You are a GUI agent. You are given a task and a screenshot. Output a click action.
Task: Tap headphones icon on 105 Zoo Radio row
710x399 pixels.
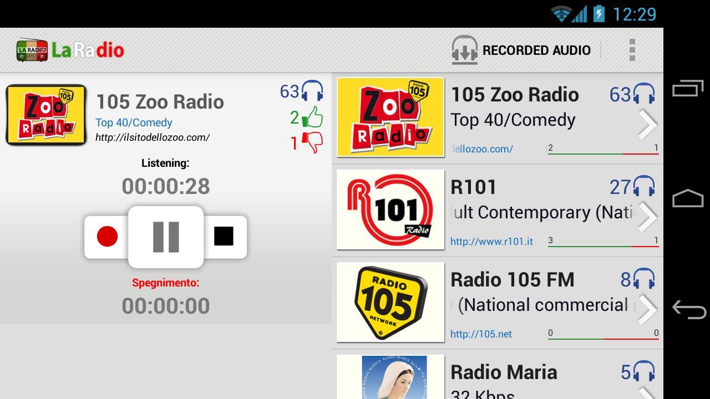(644, 94)
